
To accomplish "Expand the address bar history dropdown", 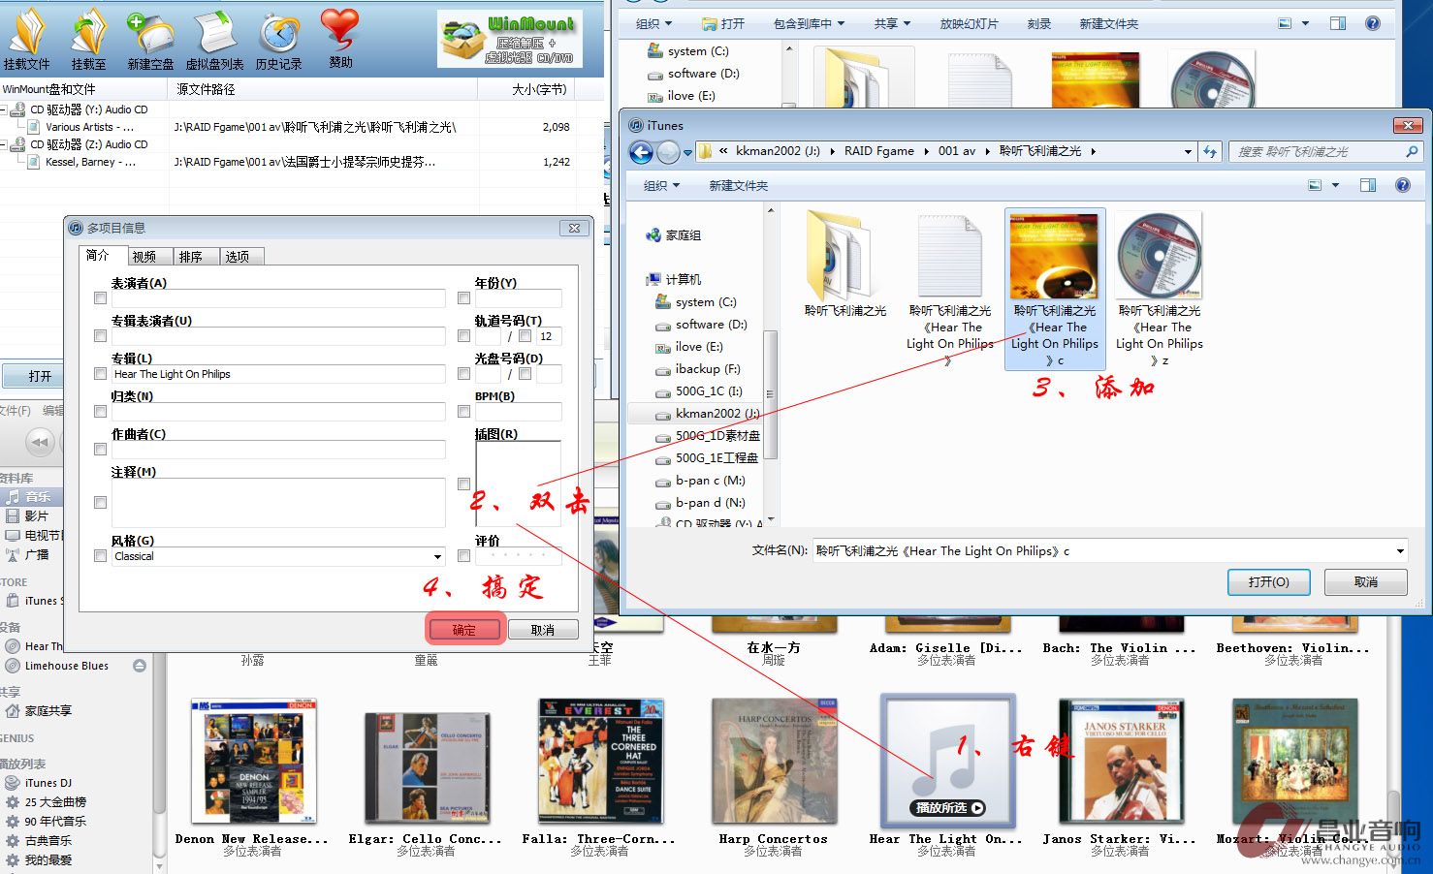I will pyautogui.click(x=1188, y=152).
